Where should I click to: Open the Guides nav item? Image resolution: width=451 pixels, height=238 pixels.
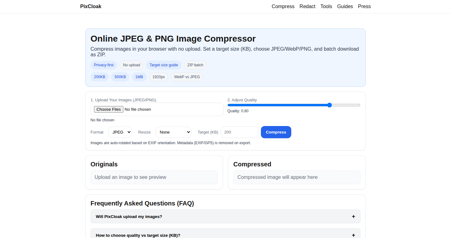point(345,6)
